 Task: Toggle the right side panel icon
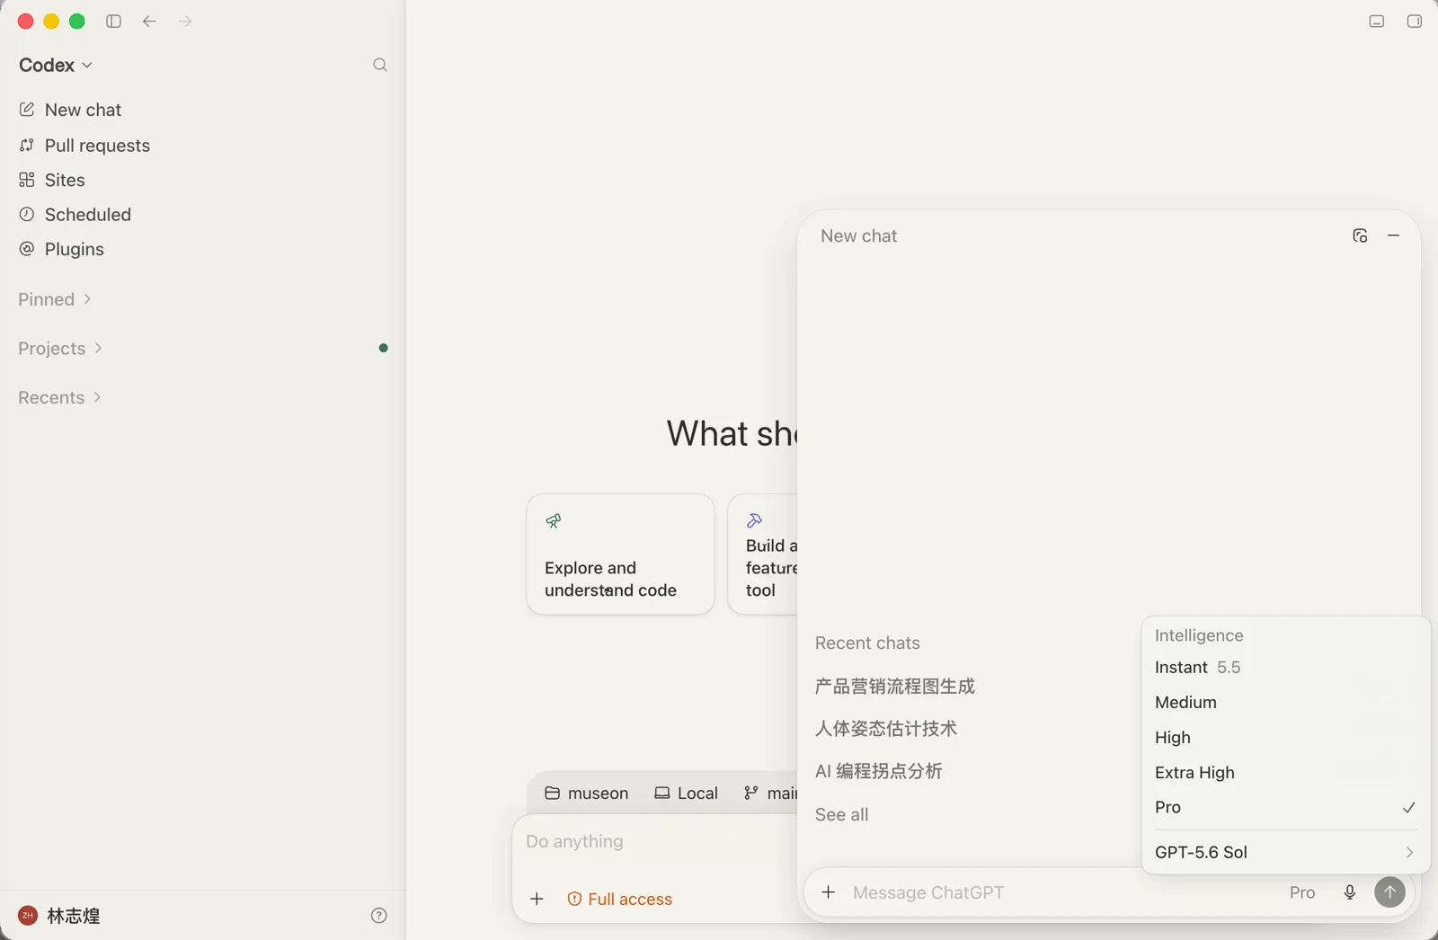(x=1415, y=22)
